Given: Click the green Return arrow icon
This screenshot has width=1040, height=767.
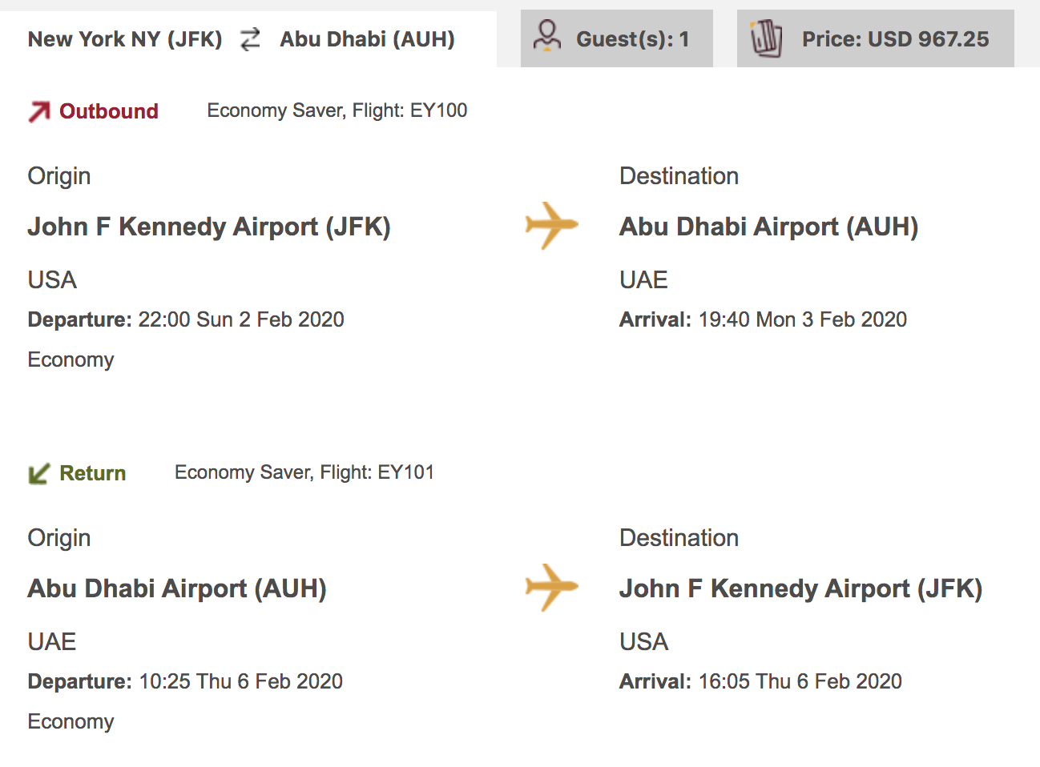Looking at the screenshot, I should (39, 474).
